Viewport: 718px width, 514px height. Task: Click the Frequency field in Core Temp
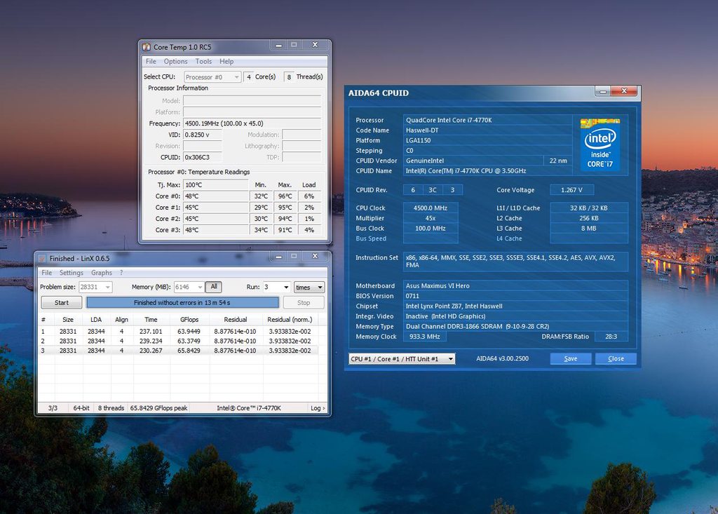tap(252, 123)
